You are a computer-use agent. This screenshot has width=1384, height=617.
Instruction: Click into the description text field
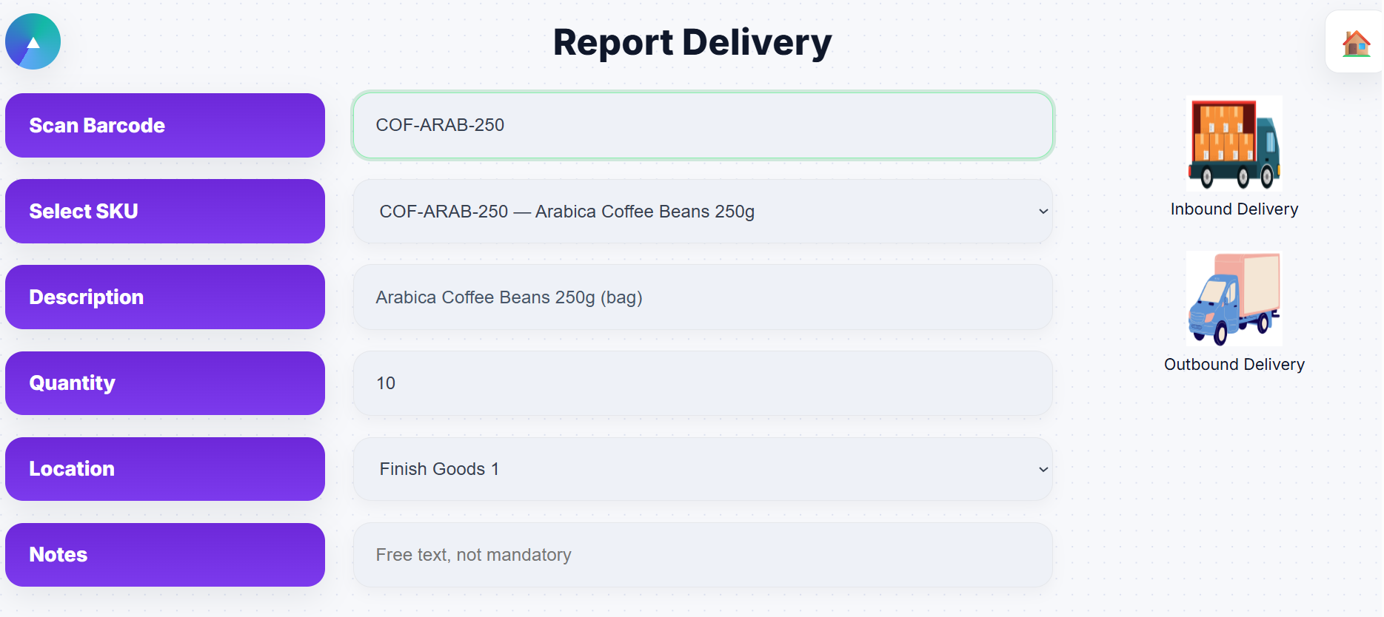(x=702, y=297)
